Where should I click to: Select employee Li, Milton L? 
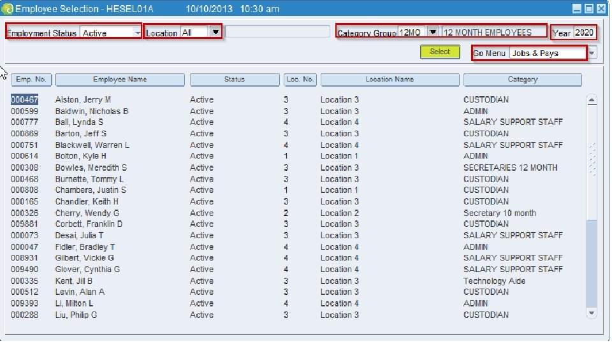[x=74, y=303]
